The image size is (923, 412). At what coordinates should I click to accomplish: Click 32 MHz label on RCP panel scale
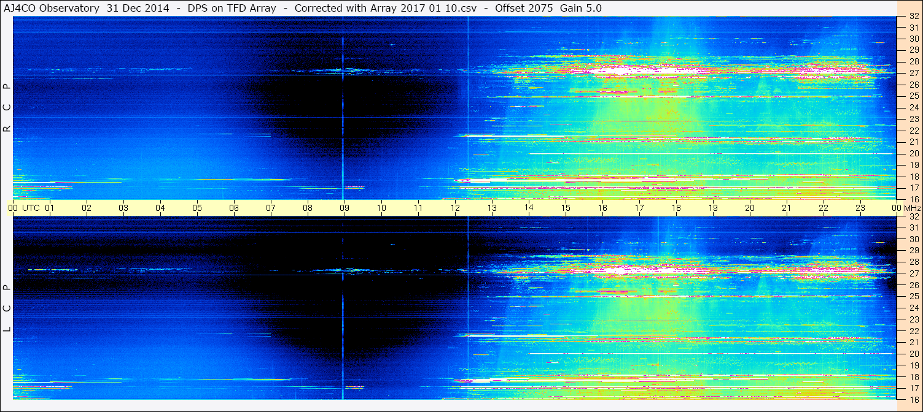click(914, 17)
